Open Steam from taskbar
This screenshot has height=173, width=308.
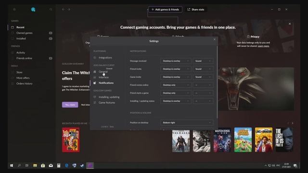(x=82, y=165)
